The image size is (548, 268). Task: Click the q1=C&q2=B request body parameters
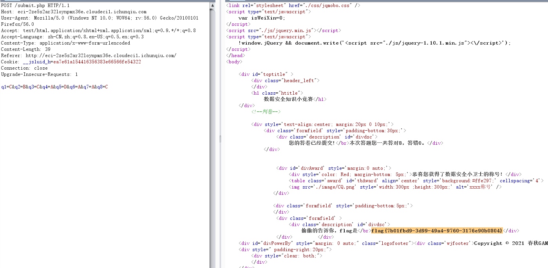(54, 87)
